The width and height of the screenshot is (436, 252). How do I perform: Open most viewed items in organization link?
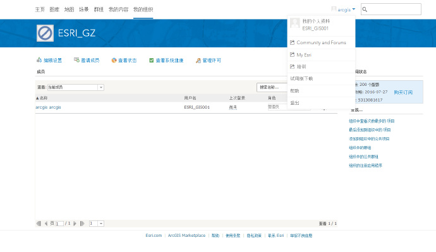point(372,121)
